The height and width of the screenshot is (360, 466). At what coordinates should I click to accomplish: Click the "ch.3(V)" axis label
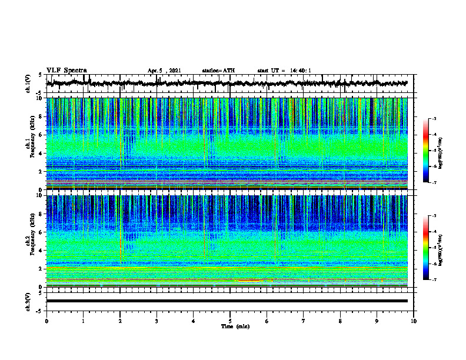click(x=28, y=302)
